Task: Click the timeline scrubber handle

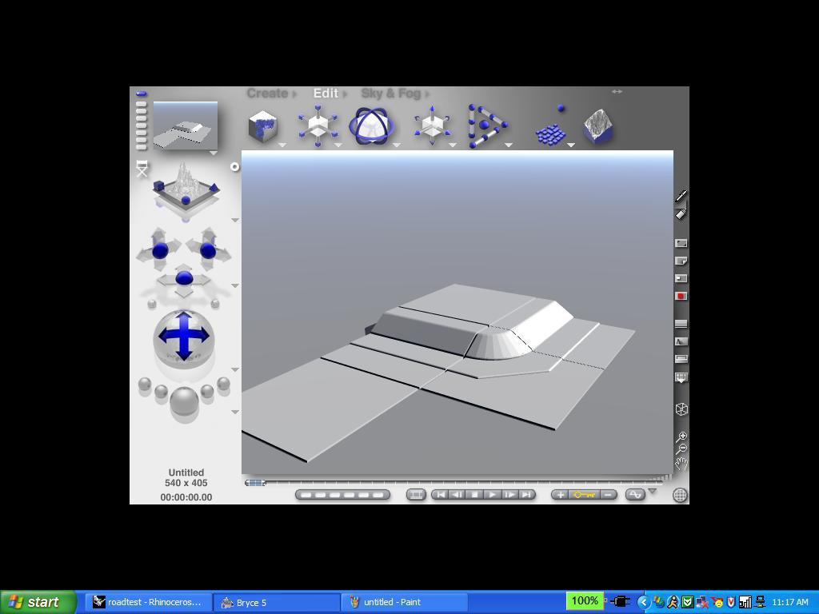Action: (255, 482)
